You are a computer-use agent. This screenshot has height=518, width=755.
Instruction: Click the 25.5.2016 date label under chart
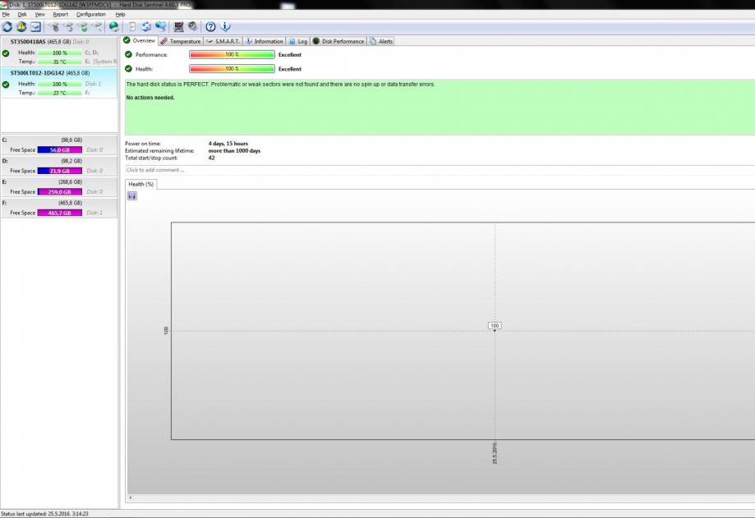click(495, 453)
